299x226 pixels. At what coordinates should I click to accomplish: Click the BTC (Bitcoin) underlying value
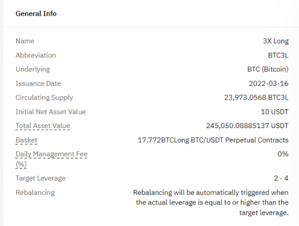pos(268,69)
